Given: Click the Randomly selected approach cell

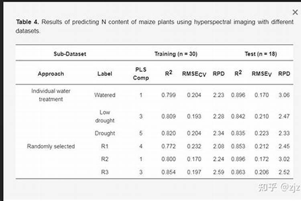Looking at the screenshot, I should (x=51, y=146).
